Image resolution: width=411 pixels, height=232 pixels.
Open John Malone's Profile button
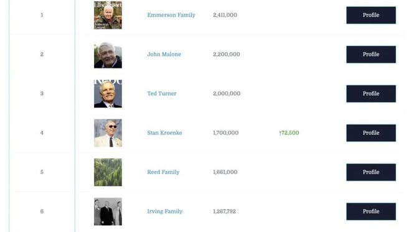[371, 55]
